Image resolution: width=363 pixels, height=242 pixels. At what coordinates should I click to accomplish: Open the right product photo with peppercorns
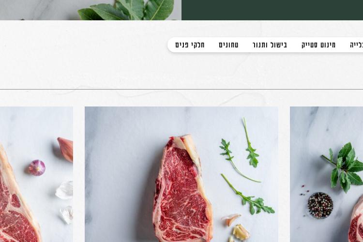pos(326,174)
